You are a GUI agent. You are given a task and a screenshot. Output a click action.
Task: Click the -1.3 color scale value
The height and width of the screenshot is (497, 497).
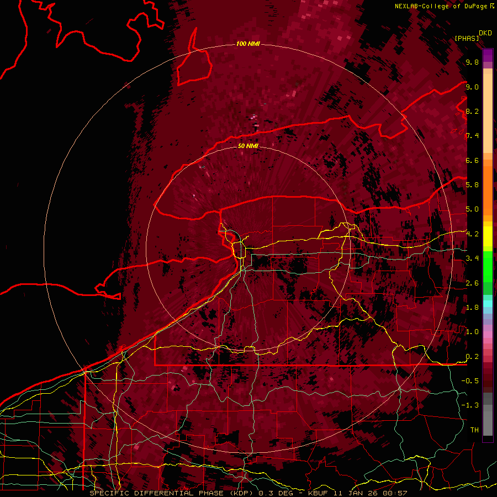pos(470,405)
